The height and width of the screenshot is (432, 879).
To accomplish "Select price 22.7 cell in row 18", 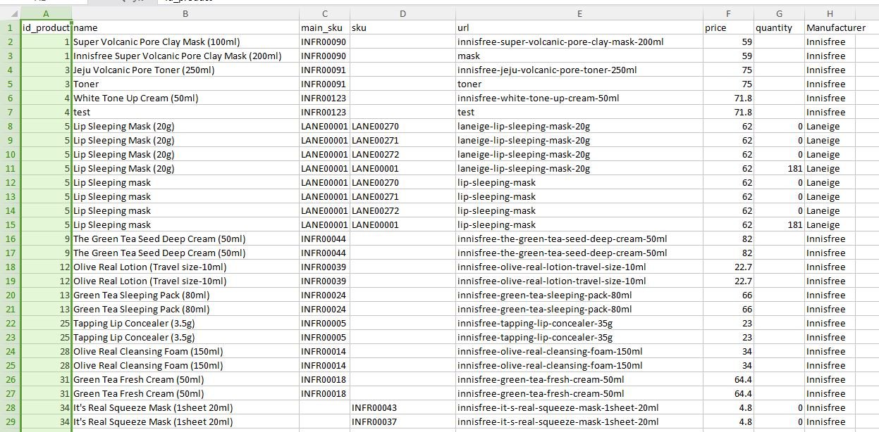I will coord(728,267).
